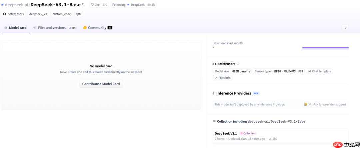Open the Chat template button

click(x=320, y=71)
